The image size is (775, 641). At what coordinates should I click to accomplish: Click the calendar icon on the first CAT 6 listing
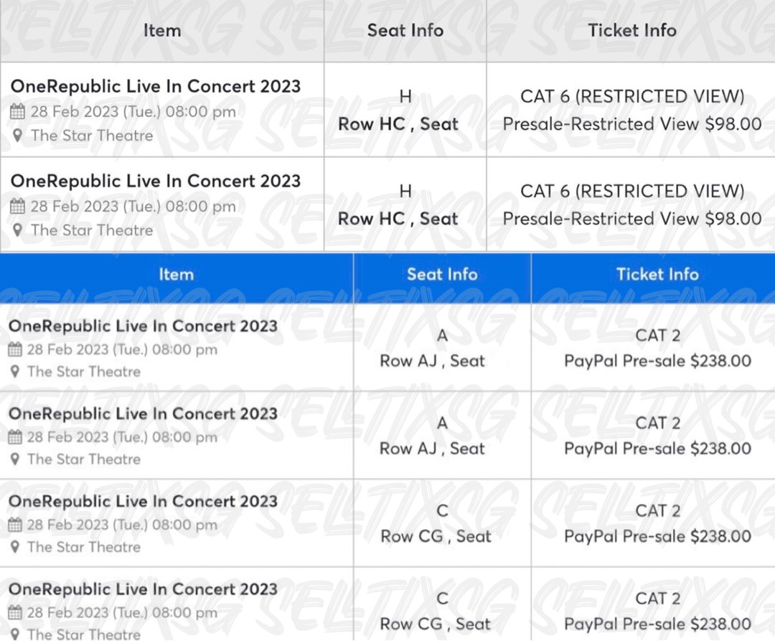(17, 110)
